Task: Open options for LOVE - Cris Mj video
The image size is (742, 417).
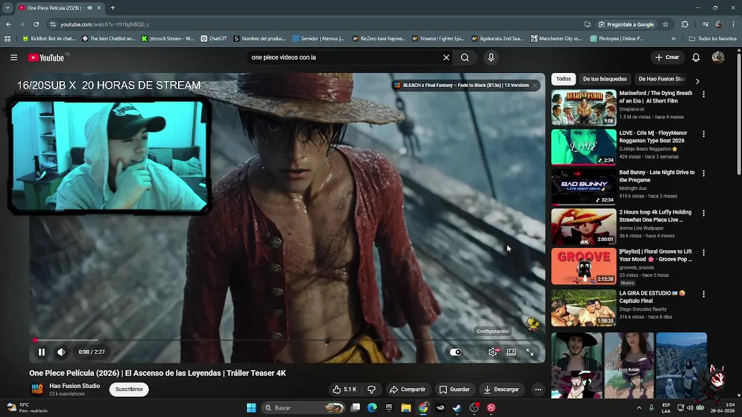Action: click(704, 134)
